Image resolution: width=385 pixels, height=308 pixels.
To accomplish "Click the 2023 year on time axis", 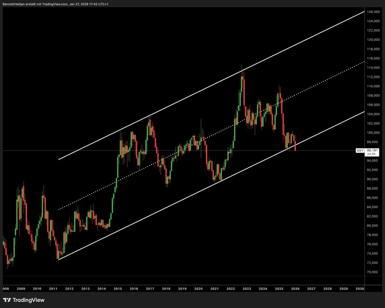I will tap(247, 289).
